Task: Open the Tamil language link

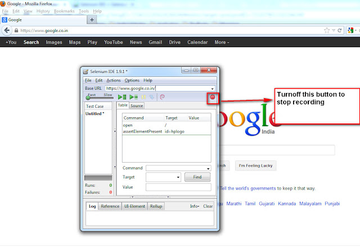Action: [x=250, y=204]
